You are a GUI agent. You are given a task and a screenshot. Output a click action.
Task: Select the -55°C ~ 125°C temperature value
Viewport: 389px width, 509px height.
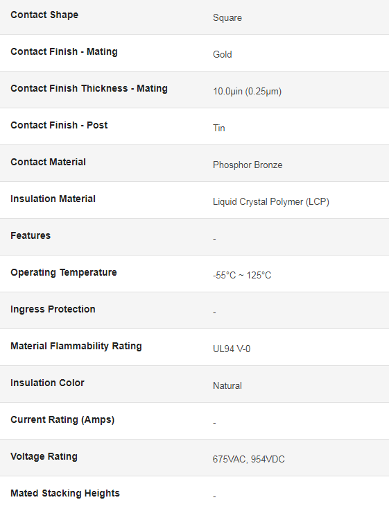(x=242, y=275)
